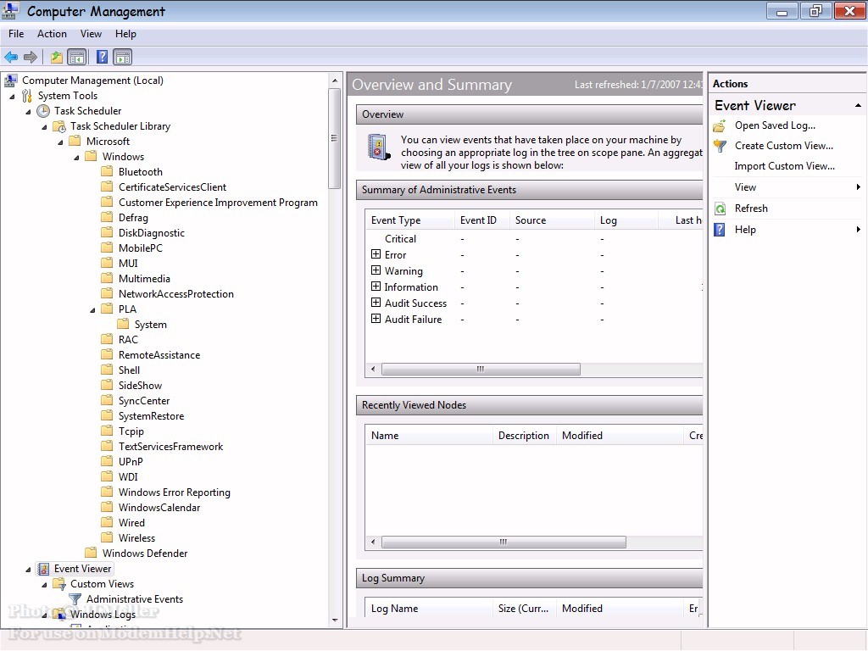Collapse the Task Scheduler node
This screenshot has width=868, height=651.
tap(28, 111)
